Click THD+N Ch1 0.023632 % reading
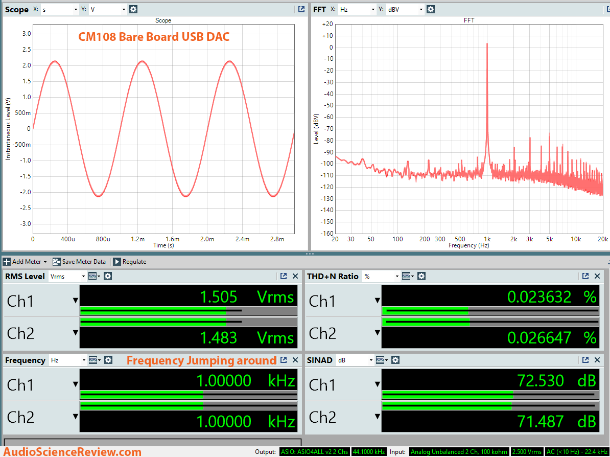Screen dimensions: 610x457 [552, 298]
